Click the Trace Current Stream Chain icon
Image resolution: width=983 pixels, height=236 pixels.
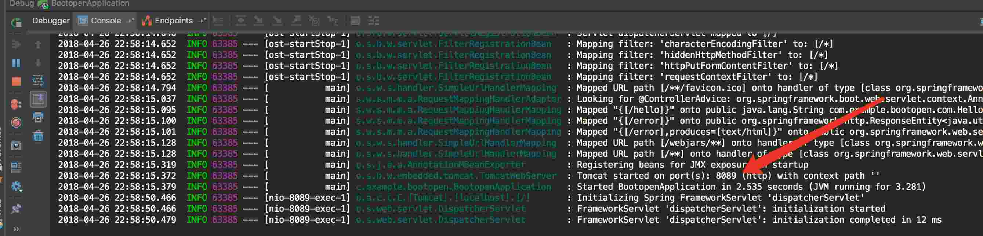click(374, 21)
